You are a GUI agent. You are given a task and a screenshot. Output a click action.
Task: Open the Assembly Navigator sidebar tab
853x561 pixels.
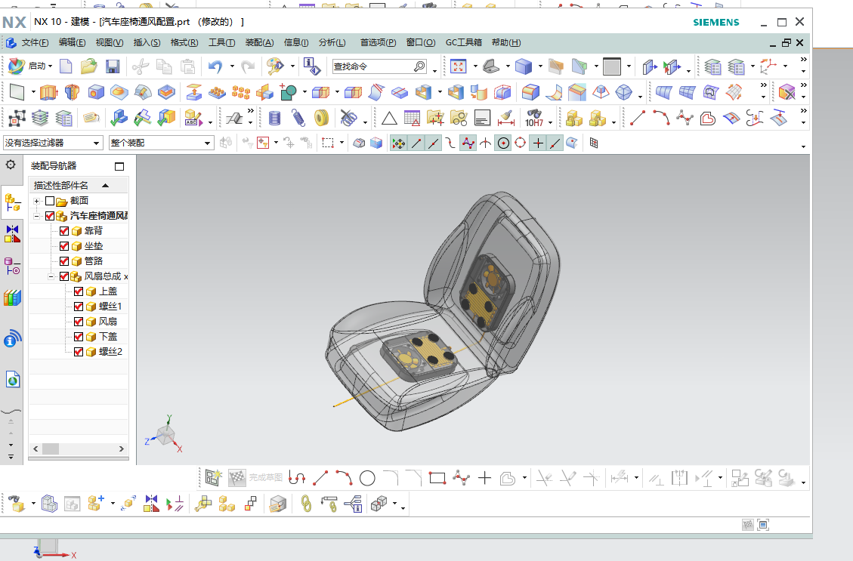pyautogui.click(x=12, y=203)
